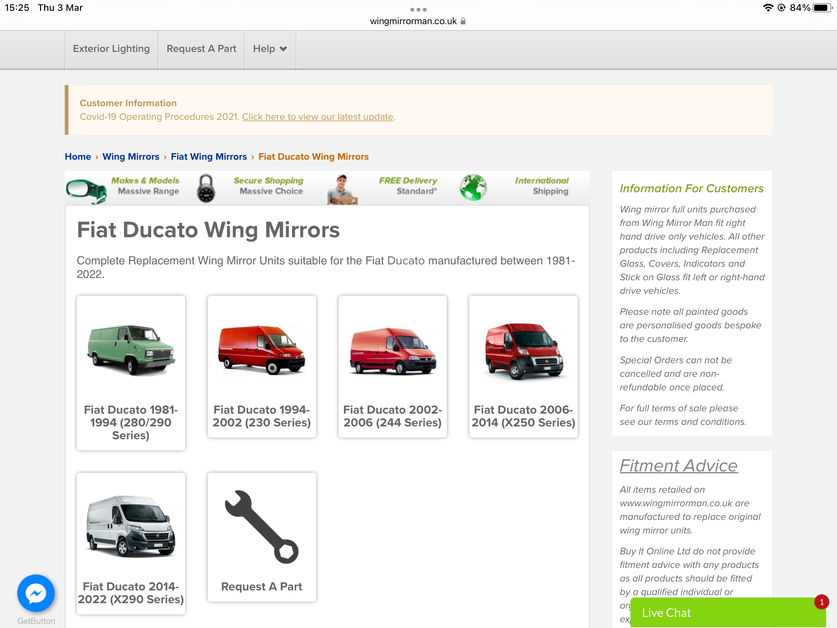Click the delivery man icon in banner
Screen dimensions: 837x628
[342, 190]
